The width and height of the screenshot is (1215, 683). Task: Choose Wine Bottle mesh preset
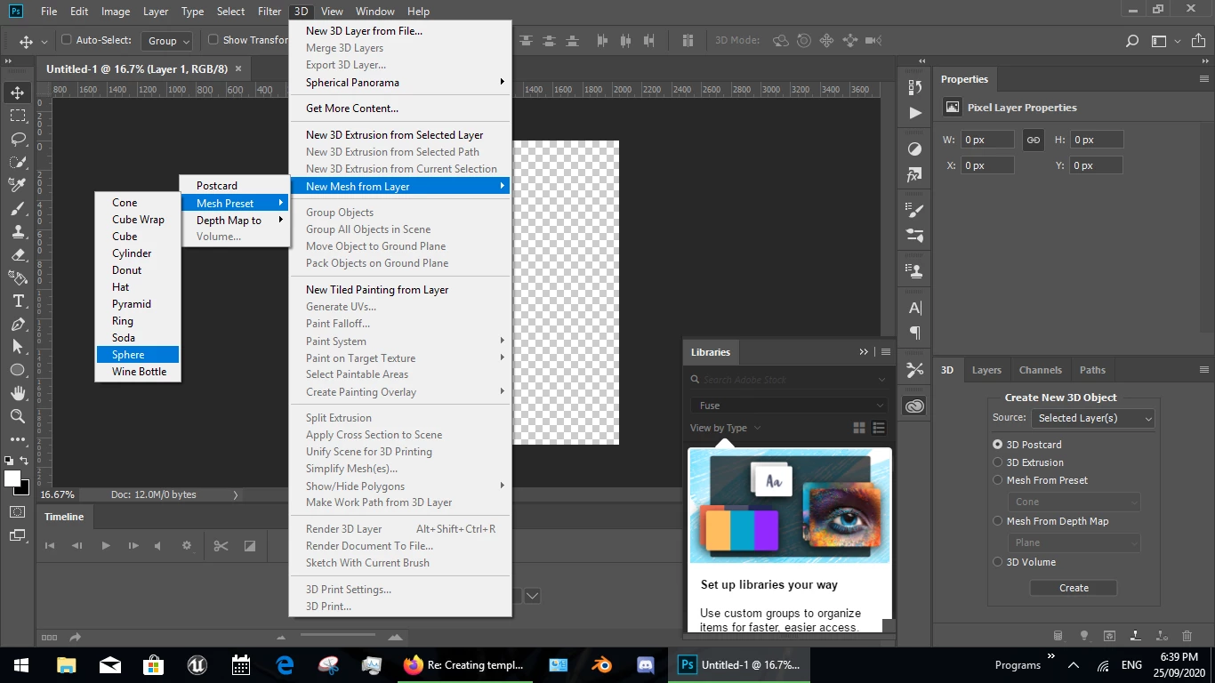(138, 372)
